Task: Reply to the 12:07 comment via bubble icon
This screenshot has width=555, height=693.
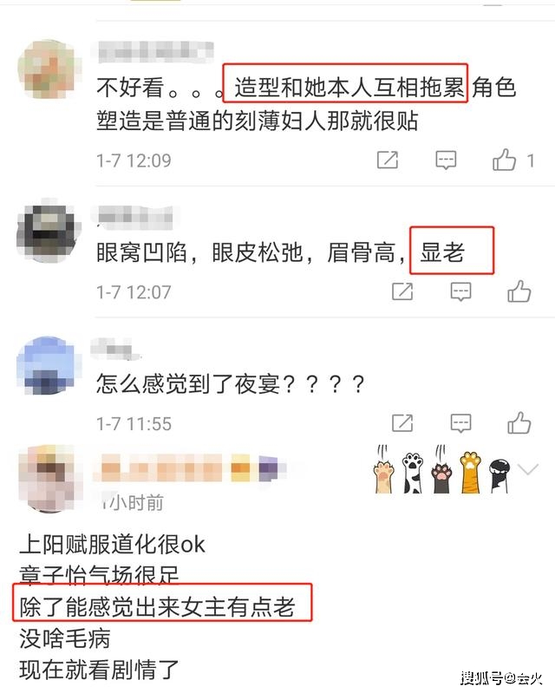Action: tap(460, 291)
